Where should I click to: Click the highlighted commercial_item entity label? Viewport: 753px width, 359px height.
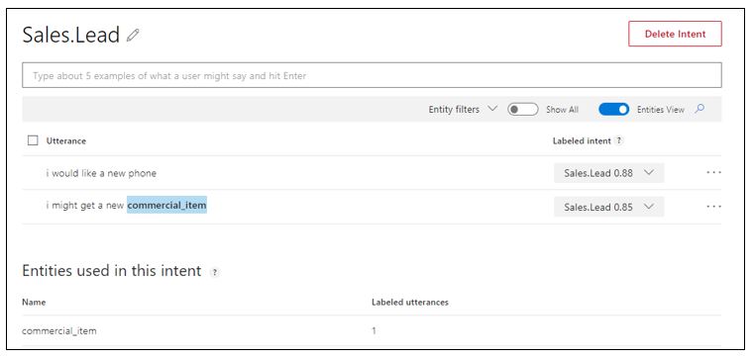(x=166, y=206)
